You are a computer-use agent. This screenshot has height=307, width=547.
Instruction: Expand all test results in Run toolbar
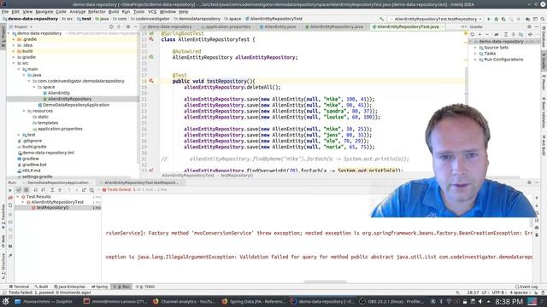pos(52,190)
